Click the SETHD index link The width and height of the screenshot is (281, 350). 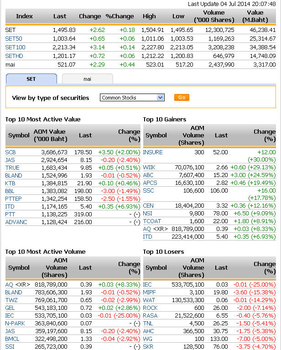tap(14, 56)
